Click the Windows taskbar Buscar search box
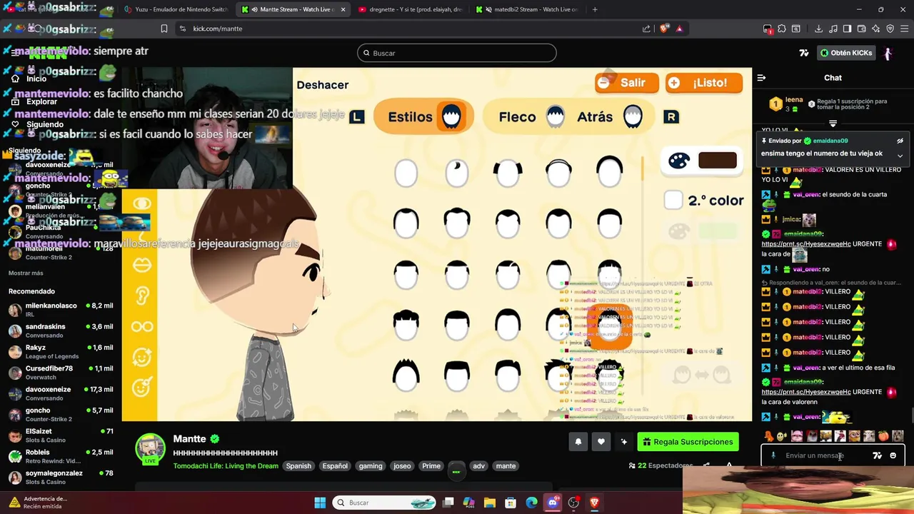This screenshot has width=914, height=514. click(386, 503)
